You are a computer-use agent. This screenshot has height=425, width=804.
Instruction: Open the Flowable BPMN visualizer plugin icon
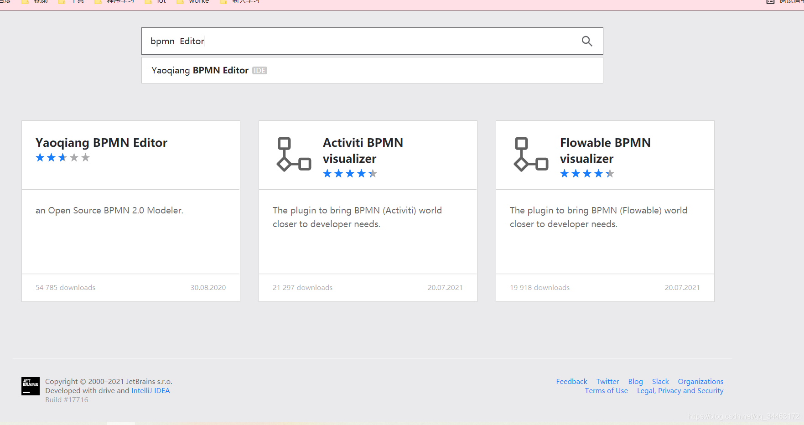click(x=531, y=154)
